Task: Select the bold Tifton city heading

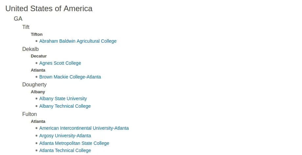Action: click(37, 34)
